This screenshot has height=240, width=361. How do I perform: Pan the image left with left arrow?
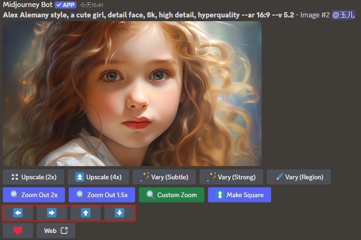18,213
